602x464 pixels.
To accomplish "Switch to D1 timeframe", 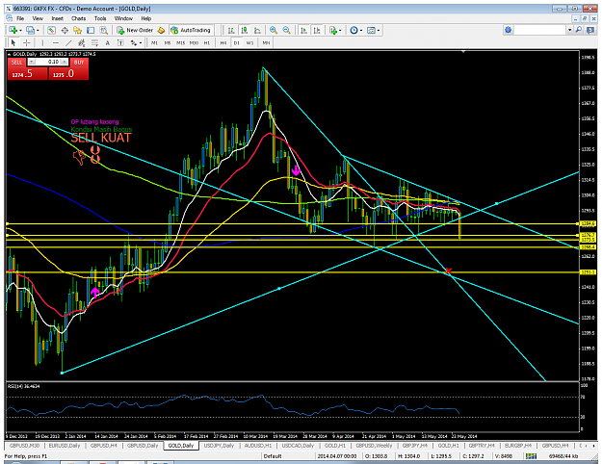I will [x=237, y=42].
